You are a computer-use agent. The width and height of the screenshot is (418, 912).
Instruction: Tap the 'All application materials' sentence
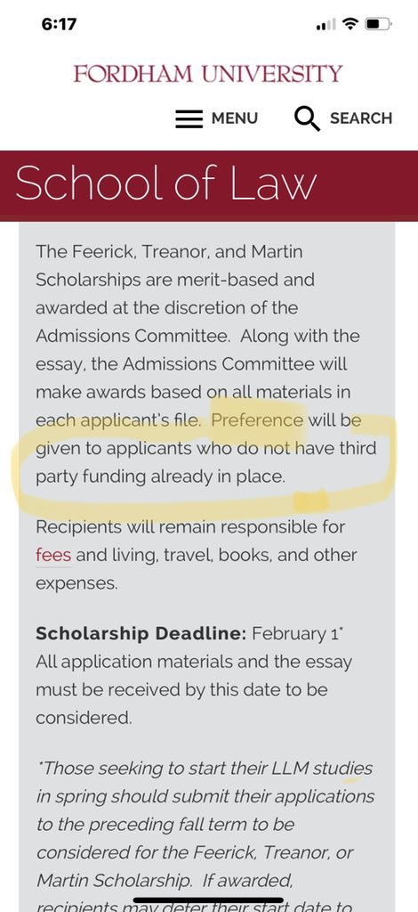coord(194,689)
